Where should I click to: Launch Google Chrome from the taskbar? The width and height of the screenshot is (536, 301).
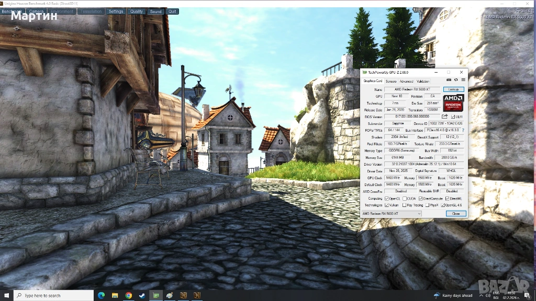click(x=128, y=295)
